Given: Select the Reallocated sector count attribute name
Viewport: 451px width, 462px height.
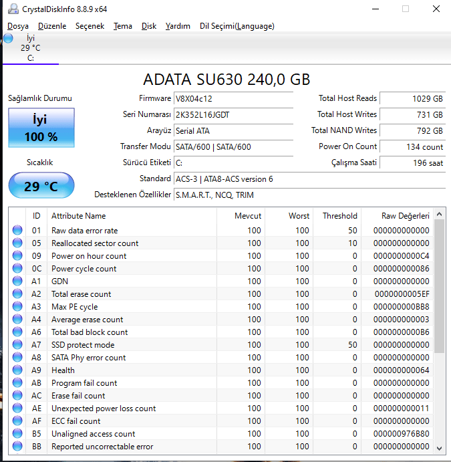Looking at the screenshot, I should click(95, 243).
